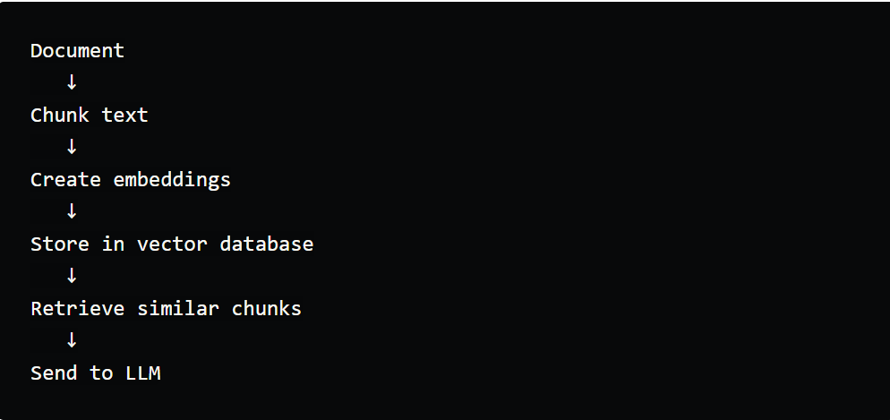Viewport: 890px width, 420px height.
Task: Click the word Retrieve
Action: pos(77,309)
